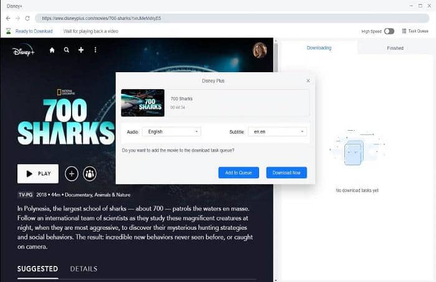Click the Add to Queue button
Screen dimensions: 436x282
(239, 172)
